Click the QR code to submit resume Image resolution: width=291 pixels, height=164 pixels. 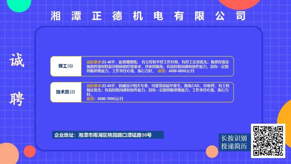268,141
